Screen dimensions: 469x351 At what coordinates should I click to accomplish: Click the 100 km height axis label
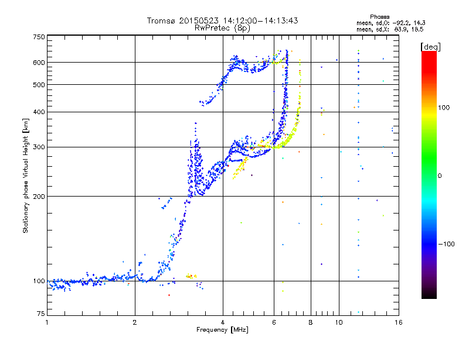39,281
